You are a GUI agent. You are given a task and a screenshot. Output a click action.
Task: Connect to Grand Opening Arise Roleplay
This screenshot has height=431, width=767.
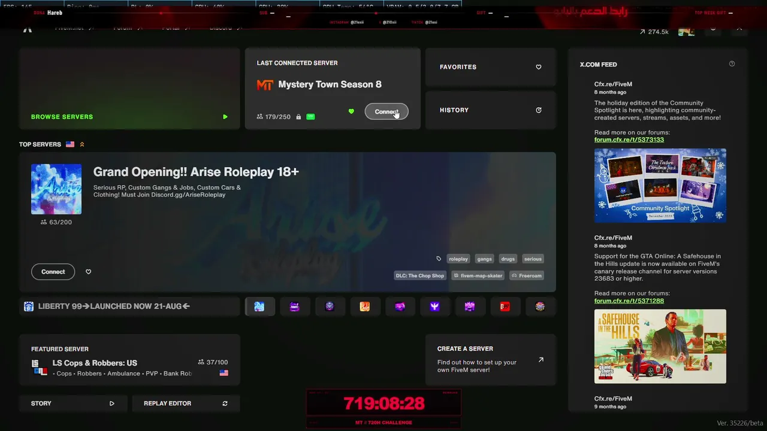coord(53,272)
